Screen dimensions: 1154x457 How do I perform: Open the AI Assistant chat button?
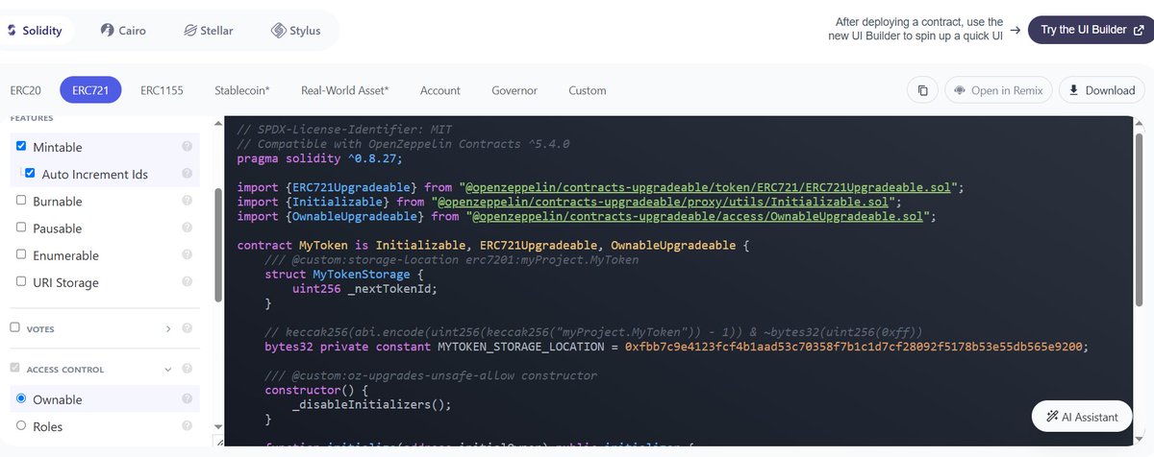[x=1082, y=417]
